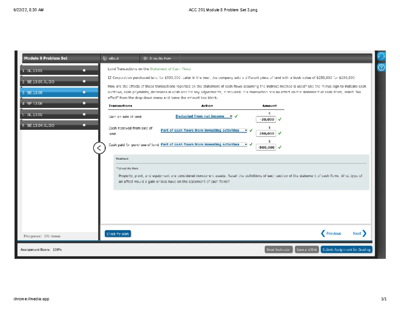Click the question mark help icon
The image size is (400, 309).
[x=381, y=68]
